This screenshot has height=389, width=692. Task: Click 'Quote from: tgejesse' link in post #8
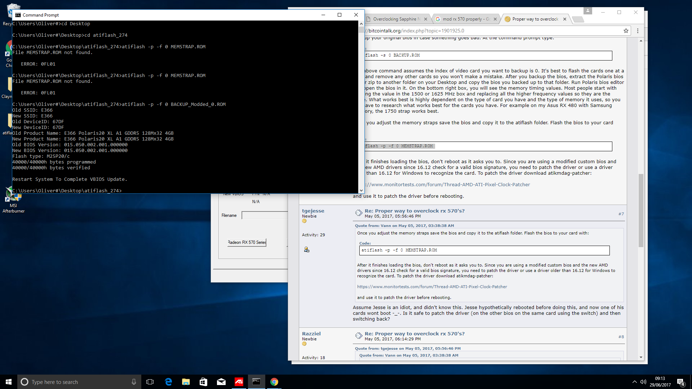pos(408,348)
